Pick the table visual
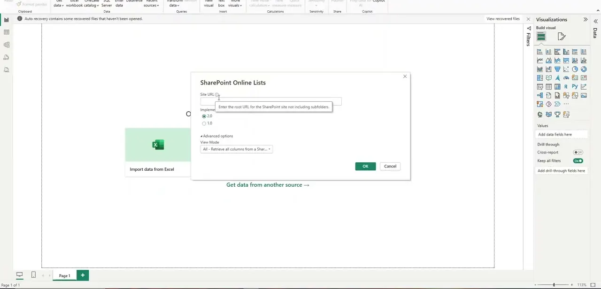The height and width of the screenshot is (289, 601). click(x=548, y=87)
